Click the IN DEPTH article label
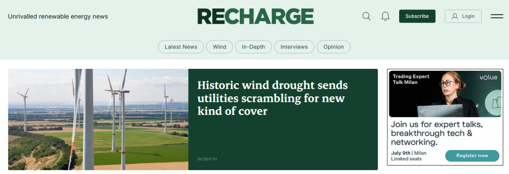 (x=207, y=159)
